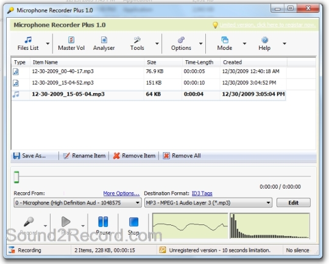329x264 pixels.
Task: Sort list by Type column header
Action: [x=21, y=62]
